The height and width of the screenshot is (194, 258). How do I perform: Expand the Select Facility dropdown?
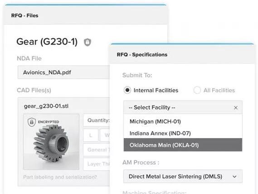pyautogui.click(x=183, y=108)
